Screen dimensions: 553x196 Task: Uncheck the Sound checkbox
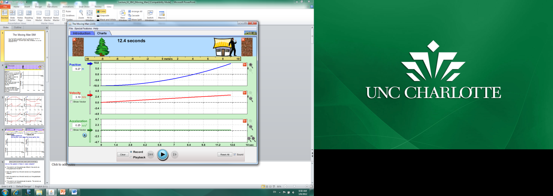tap(235, 154)
